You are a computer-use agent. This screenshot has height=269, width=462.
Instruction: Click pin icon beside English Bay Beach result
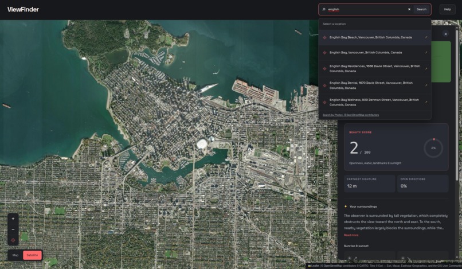click(x=324, y=37)
